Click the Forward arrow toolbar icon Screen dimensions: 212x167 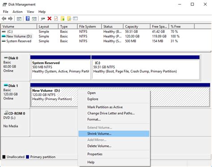(x=10, y=19)
